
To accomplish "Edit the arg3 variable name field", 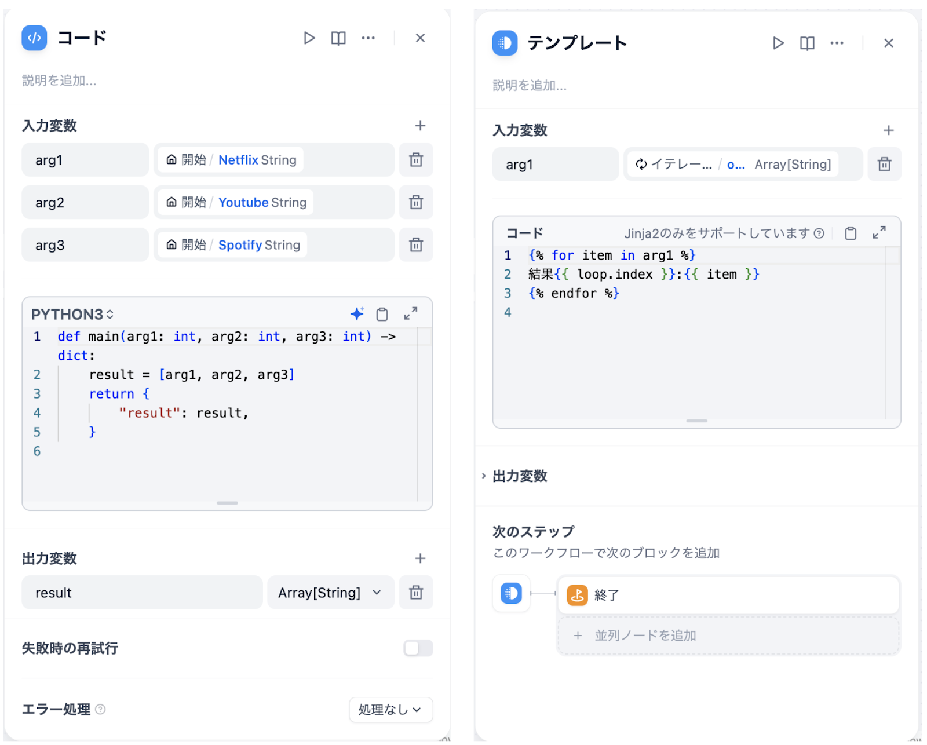I will click(x=85, y=245).
